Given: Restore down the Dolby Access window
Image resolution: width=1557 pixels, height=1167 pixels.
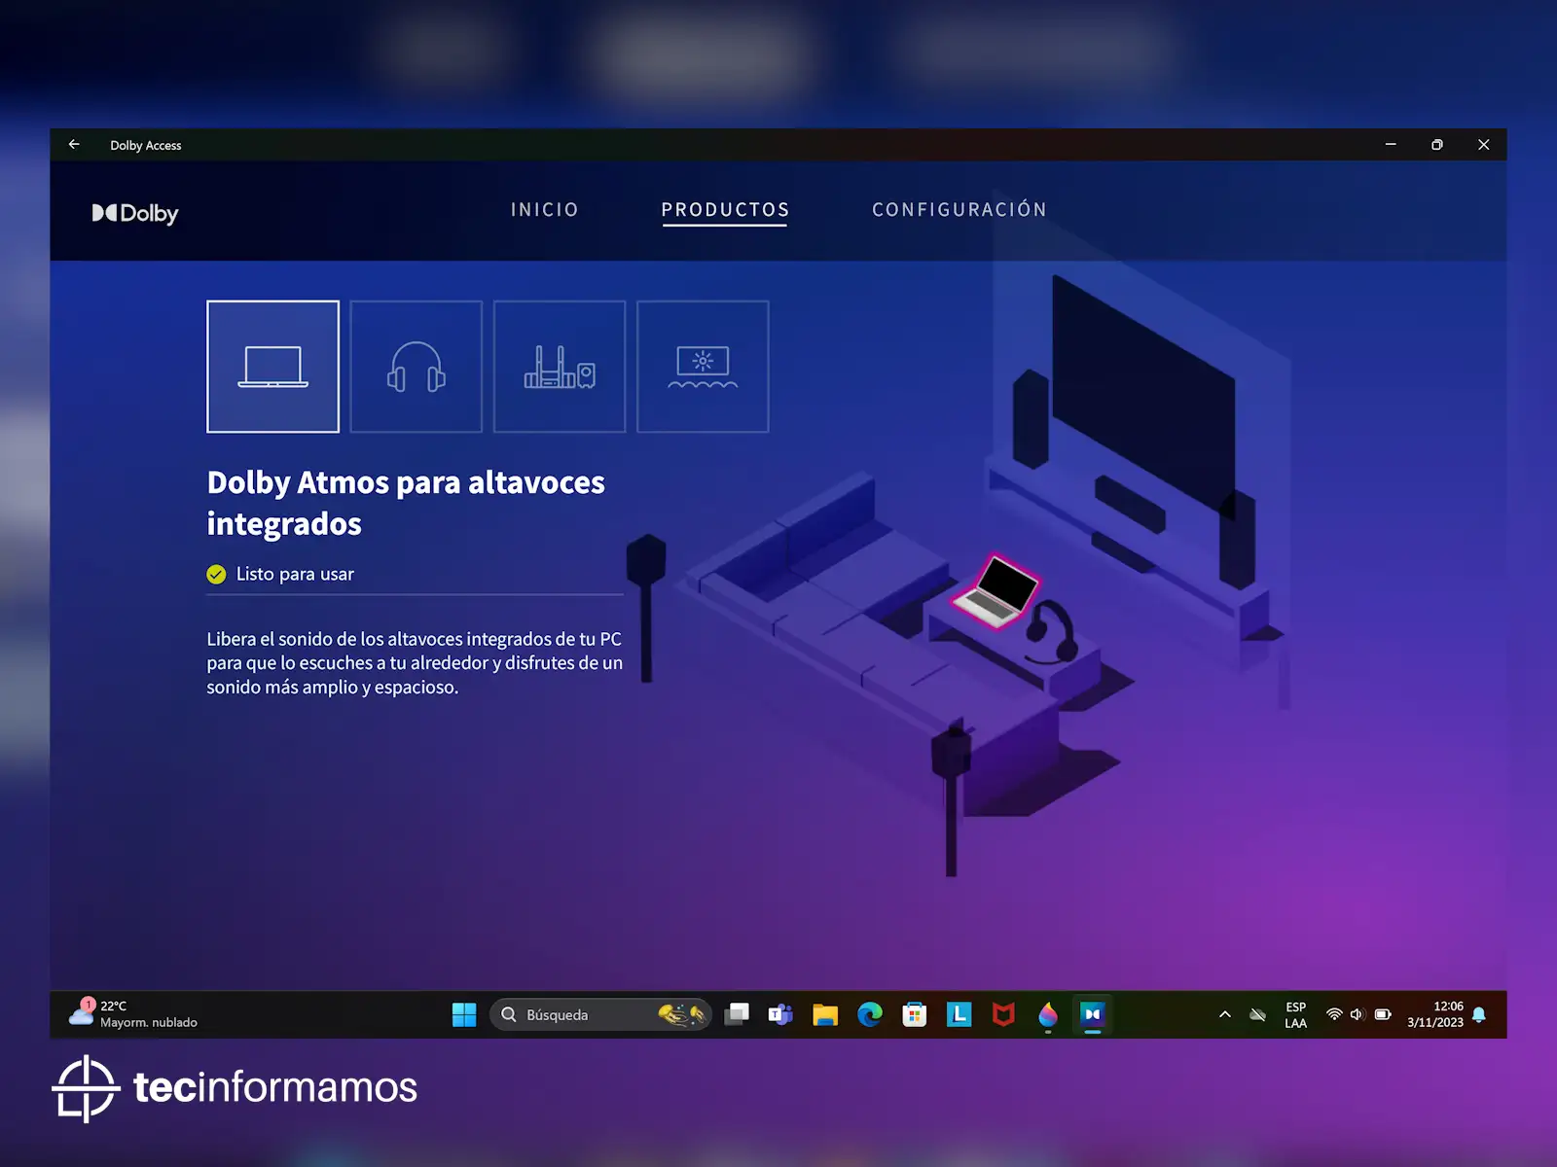Looking at the screenshot, I should (1437, 145).
